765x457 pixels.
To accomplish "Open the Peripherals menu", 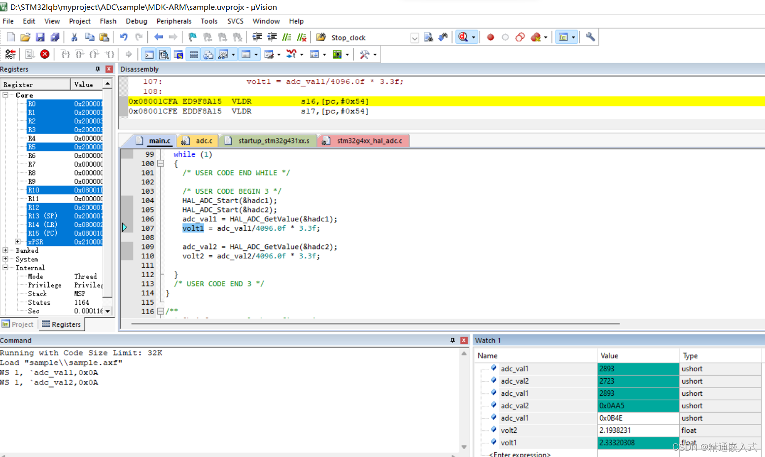I will point(174,21).
